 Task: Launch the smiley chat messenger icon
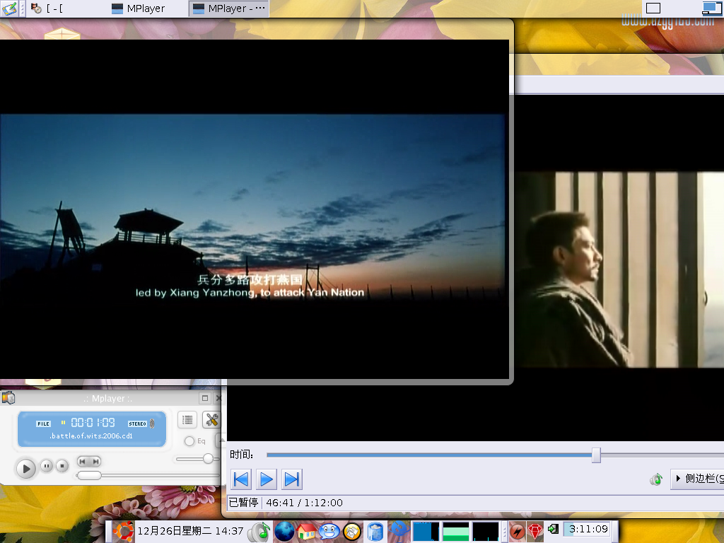(x=329, y=532)
